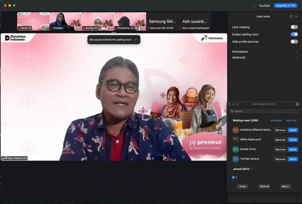
Task: Select Samsung SM-A035F participant tile
Action: tap(162, 21)
